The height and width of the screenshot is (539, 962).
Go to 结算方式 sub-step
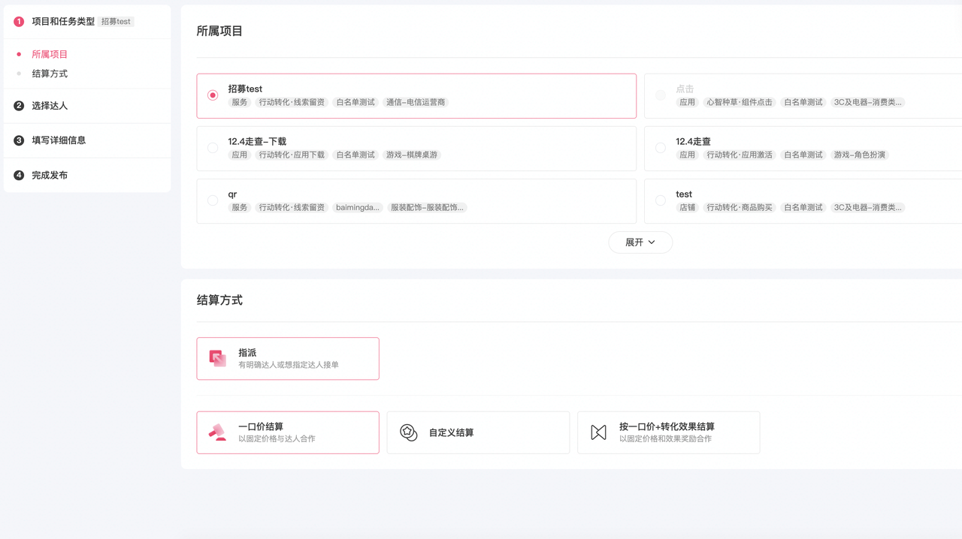(50, 74)
